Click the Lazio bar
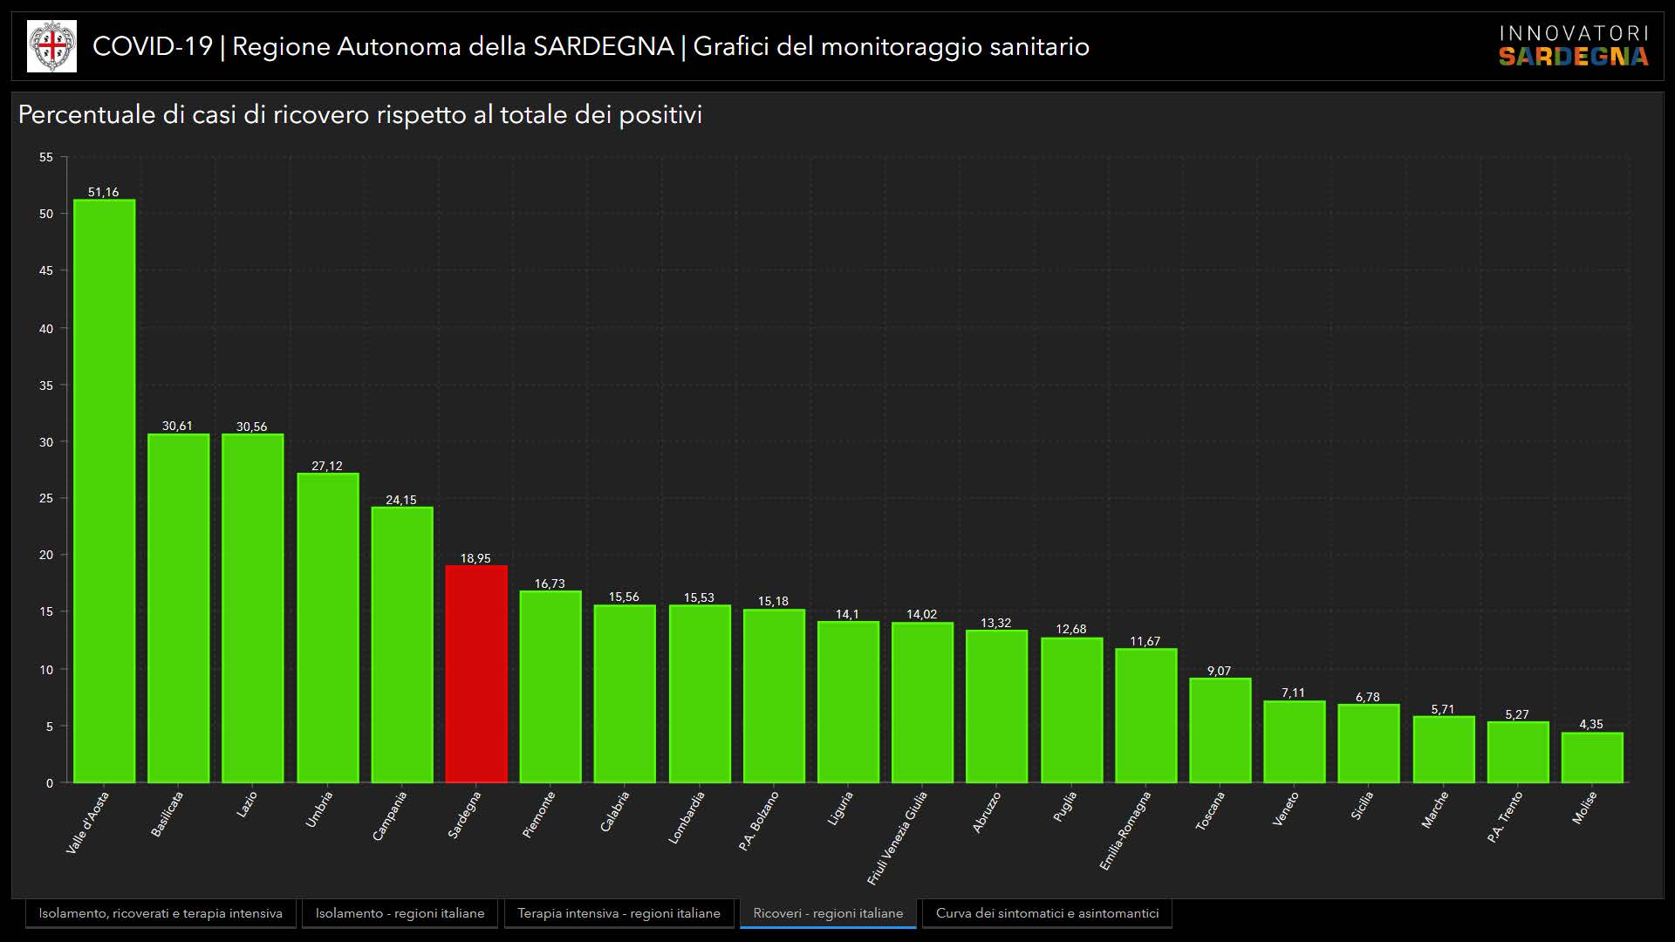Viewport: 1675px width, 942px height. pos(252,608)
